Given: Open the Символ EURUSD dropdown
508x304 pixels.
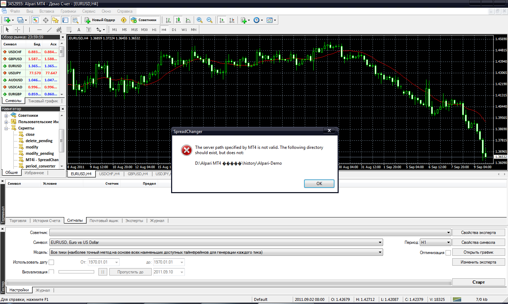Looking at the screenshot, I should [380, 242].
